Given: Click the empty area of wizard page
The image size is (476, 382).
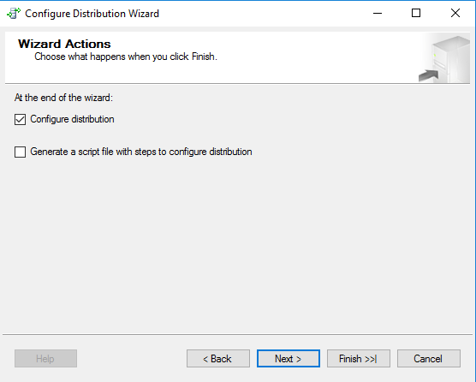Looking at the screenshot, I should click(238, 243).
